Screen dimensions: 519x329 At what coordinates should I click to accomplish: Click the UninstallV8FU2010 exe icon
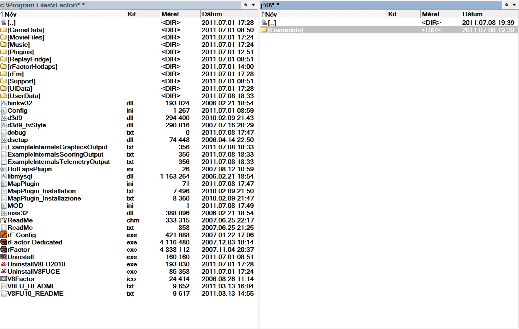pyautogui.click(x=4, y=264)
